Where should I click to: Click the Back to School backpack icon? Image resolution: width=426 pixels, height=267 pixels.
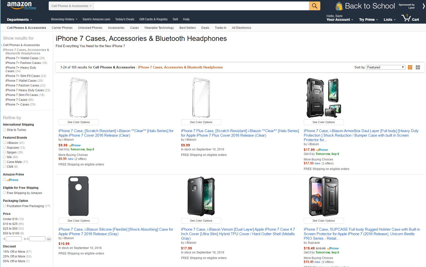click(x=339, y=6)
